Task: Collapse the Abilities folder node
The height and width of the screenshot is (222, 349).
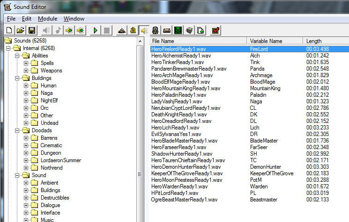Action: tap(17, 56)
